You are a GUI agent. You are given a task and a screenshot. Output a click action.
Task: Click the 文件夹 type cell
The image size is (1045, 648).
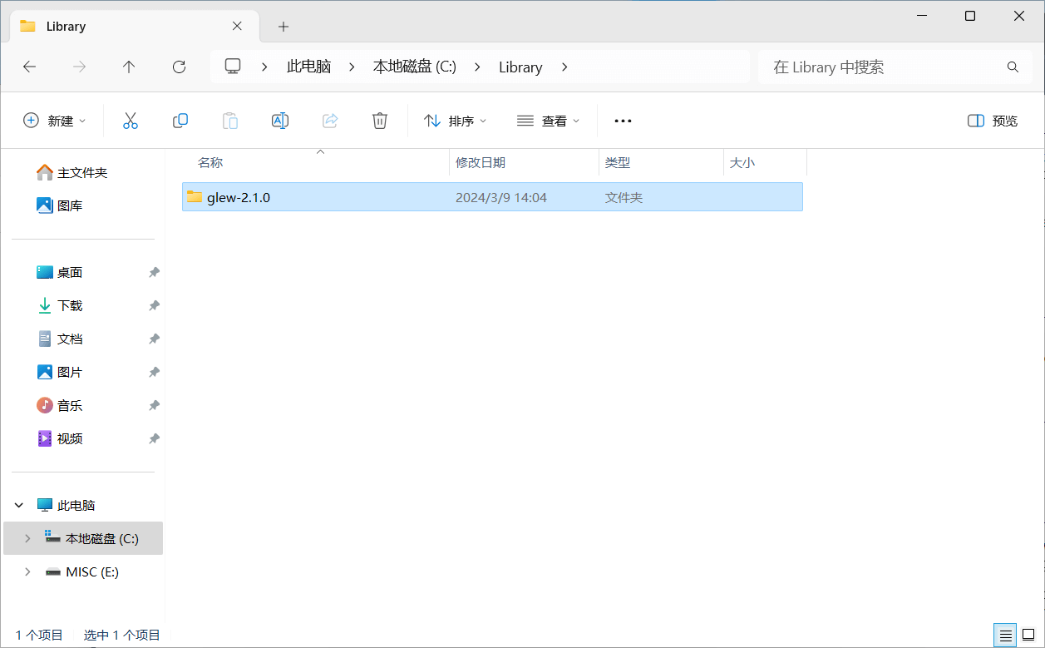624,198
